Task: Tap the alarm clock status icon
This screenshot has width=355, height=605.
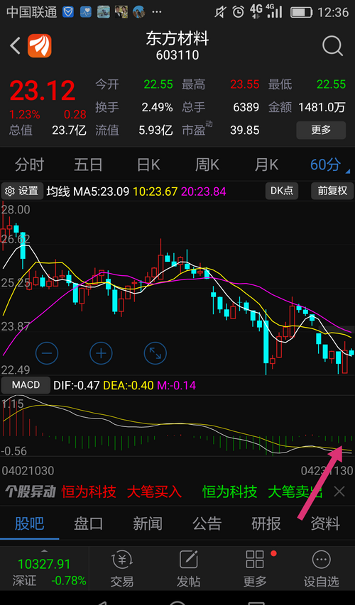Action: [239, 12]
